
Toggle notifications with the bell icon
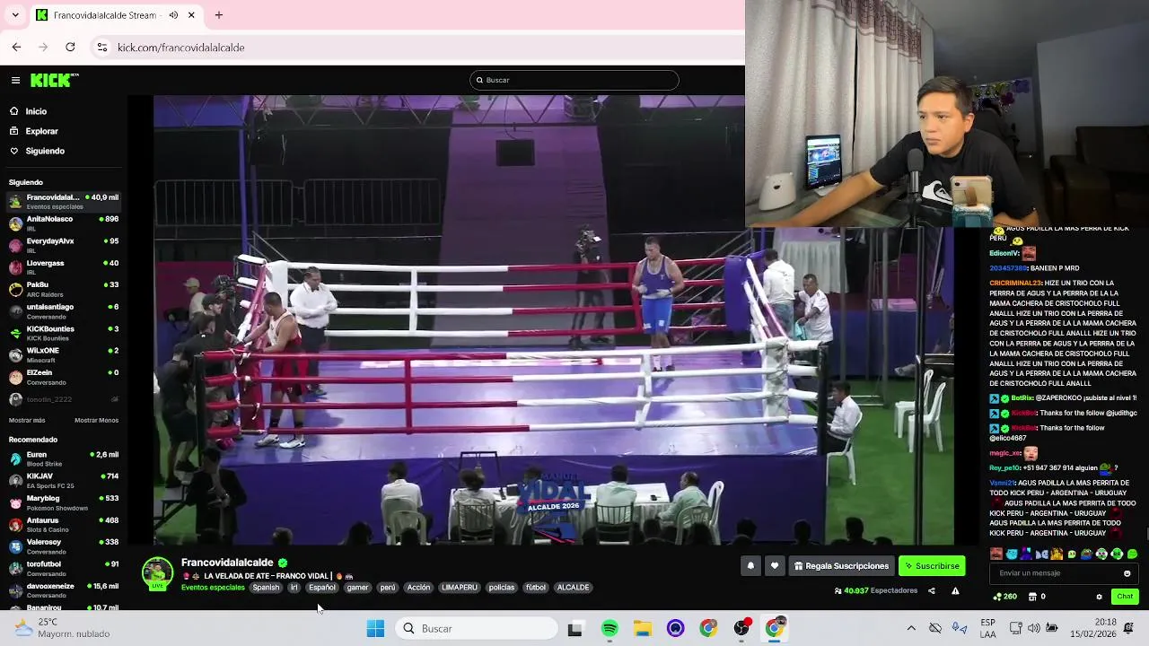750,566
